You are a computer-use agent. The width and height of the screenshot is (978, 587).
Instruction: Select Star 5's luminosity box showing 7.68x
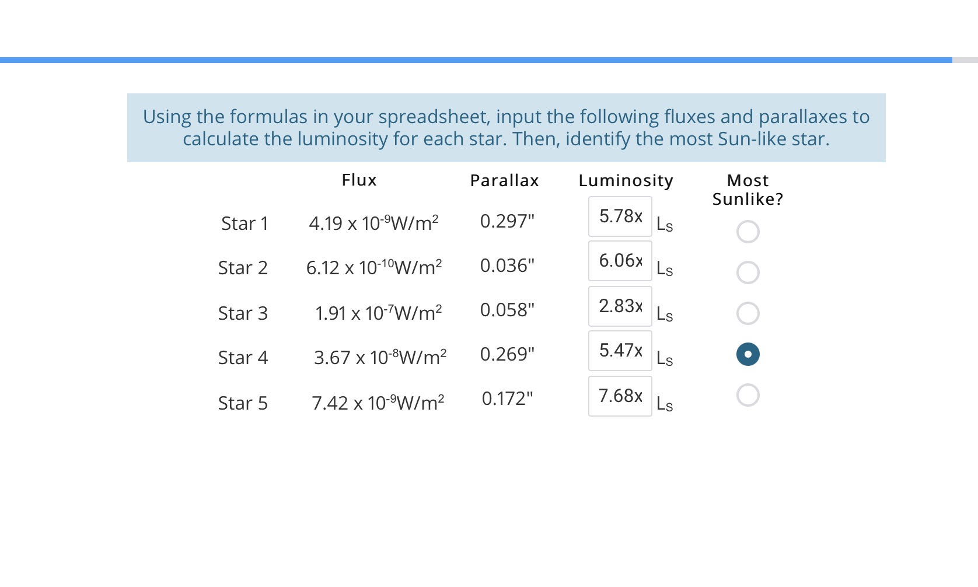(620, 396)
